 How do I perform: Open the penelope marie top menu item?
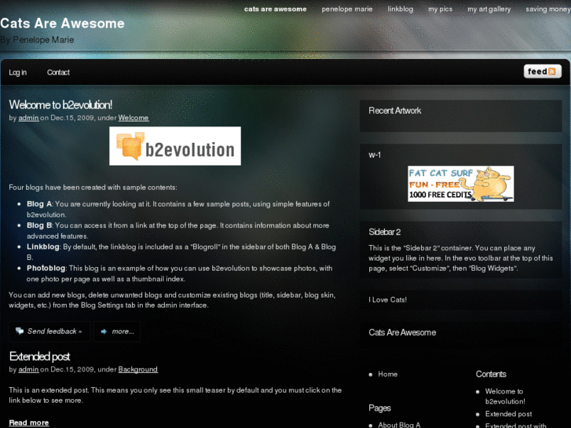346,9
